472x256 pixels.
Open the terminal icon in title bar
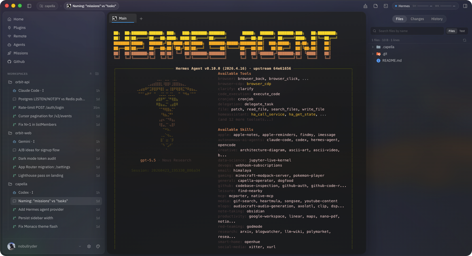tap(386, 6)
